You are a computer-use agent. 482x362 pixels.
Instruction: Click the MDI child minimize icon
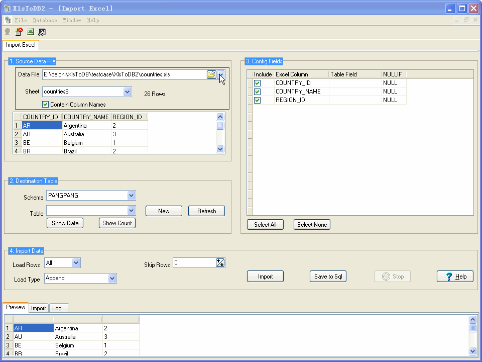click(x=456, y=20)
